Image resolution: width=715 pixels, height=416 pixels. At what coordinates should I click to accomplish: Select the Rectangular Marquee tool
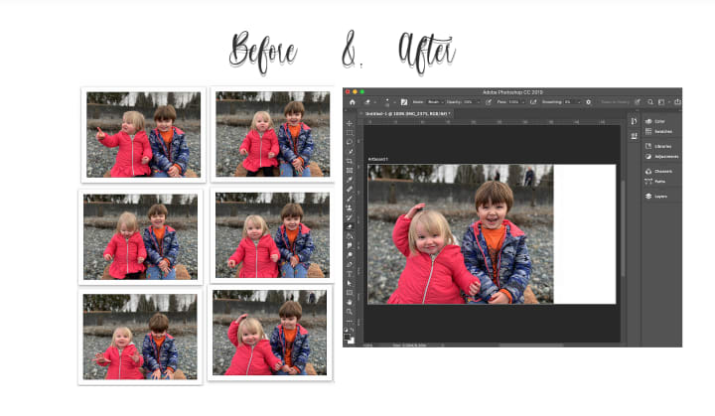(x=350, y=133)
